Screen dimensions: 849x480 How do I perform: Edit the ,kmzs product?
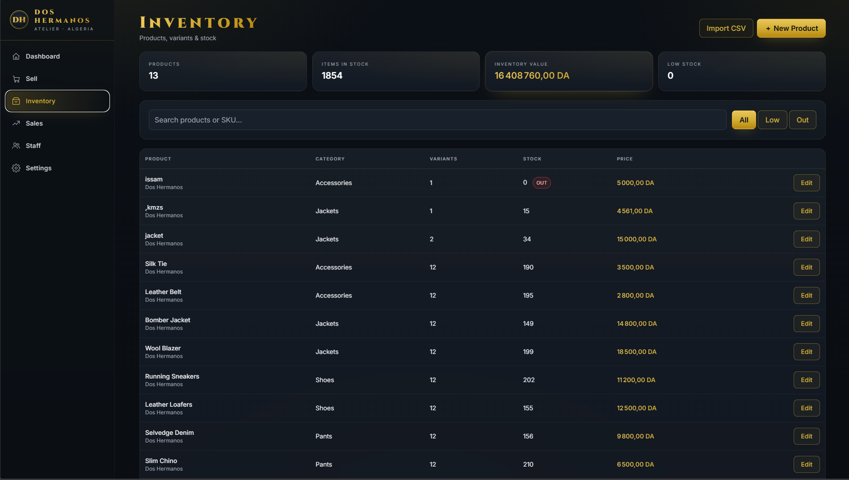[x=807, y=211]
